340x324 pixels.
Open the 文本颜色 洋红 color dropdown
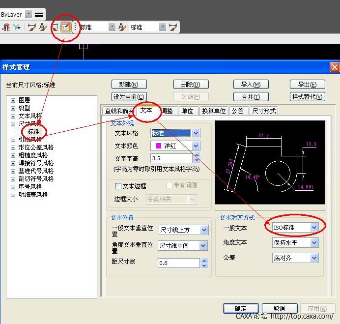[x=196, y=146]
